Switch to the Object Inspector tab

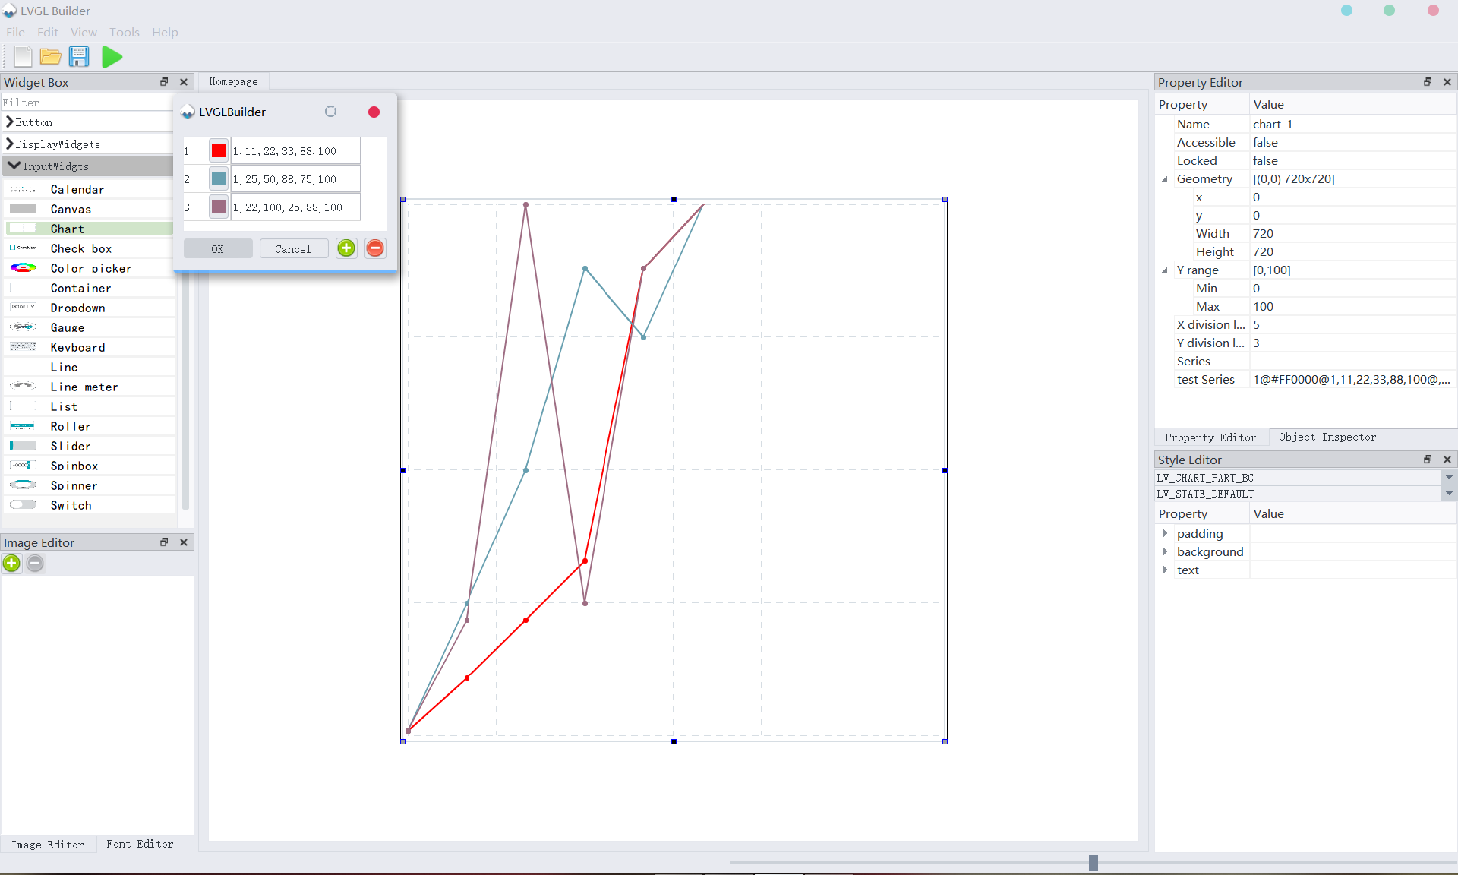point(1327,437)
